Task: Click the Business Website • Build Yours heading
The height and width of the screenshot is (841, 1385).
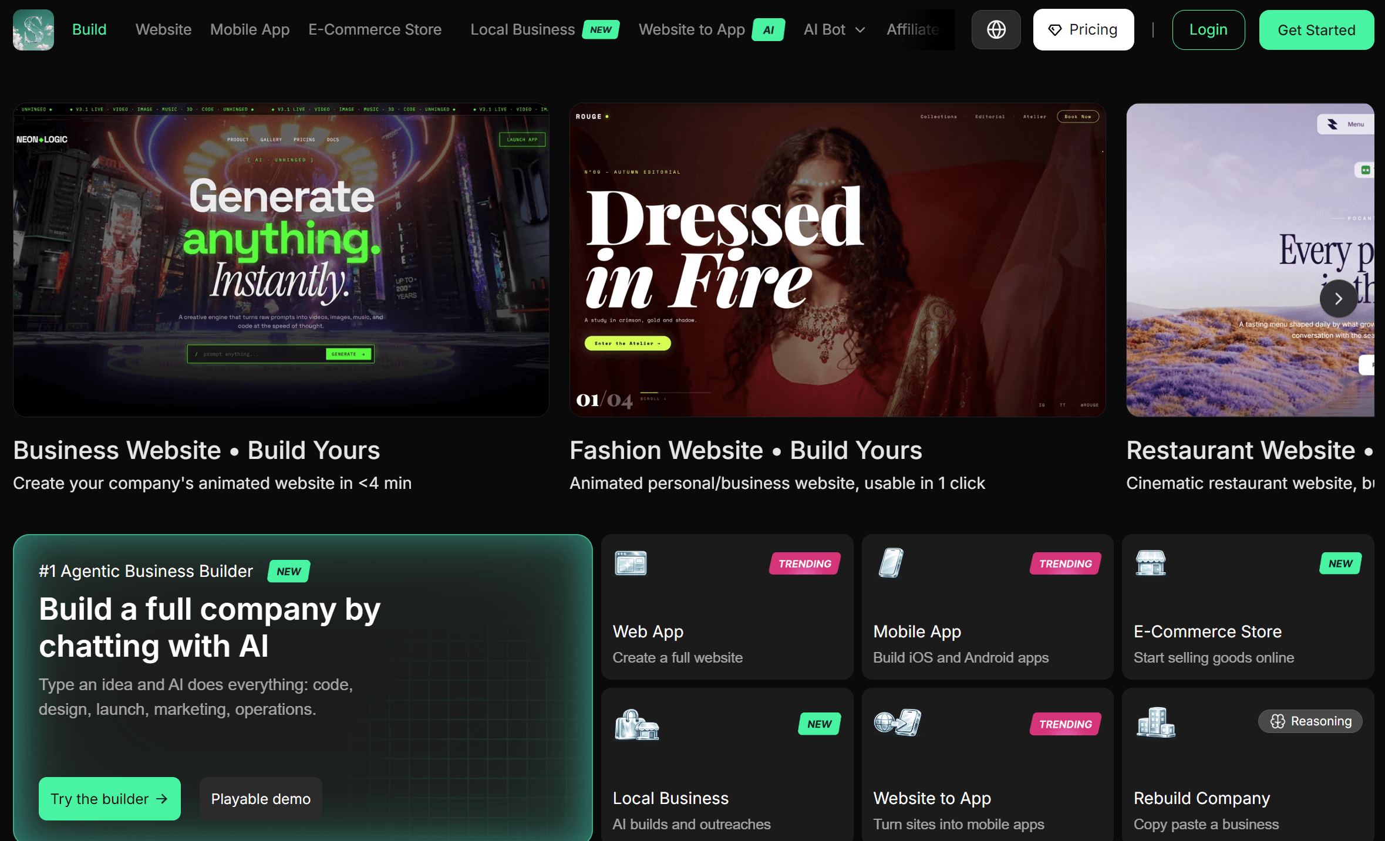Action: click(x=197, y=450)
